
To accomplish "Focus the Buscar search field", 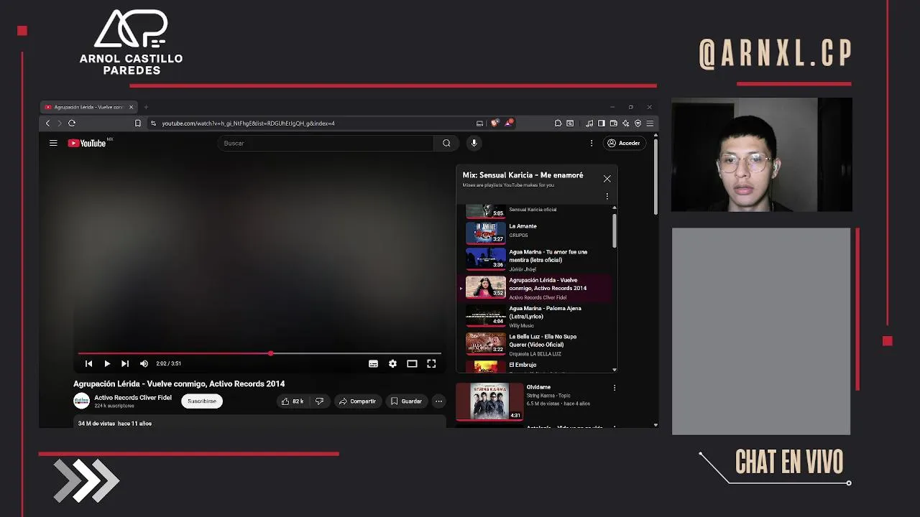I will tap(326, 143).
